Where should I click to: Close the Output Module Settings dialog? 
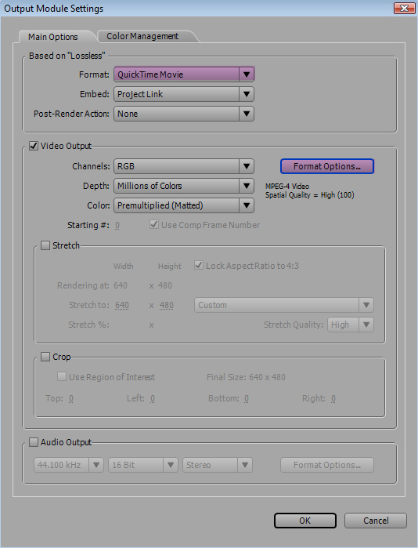click(x=404, y=8)
